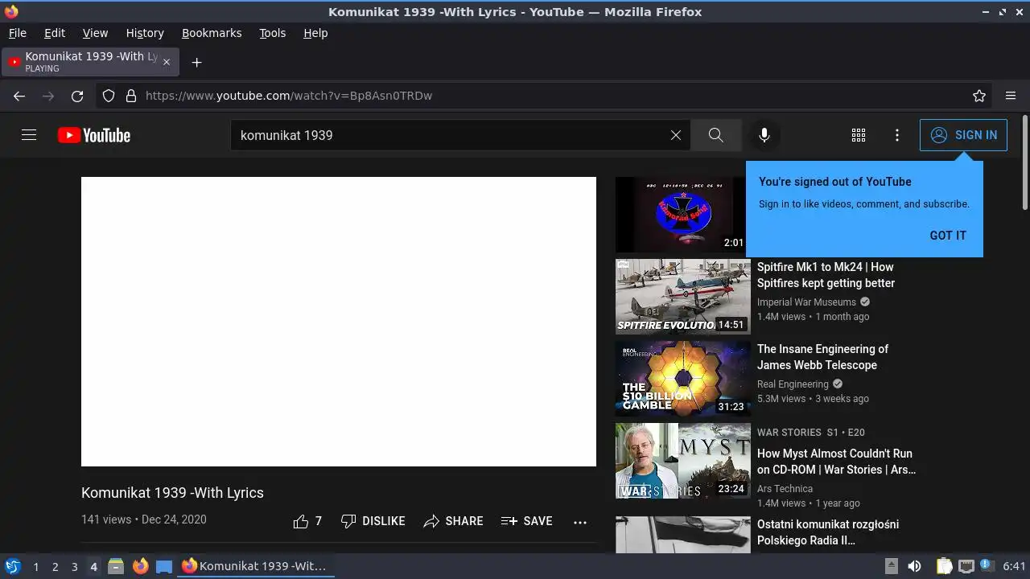This screenshot has height=579, width=1030.
Task: Open clipboard manager tray icon
Action: tap(945, 566)
